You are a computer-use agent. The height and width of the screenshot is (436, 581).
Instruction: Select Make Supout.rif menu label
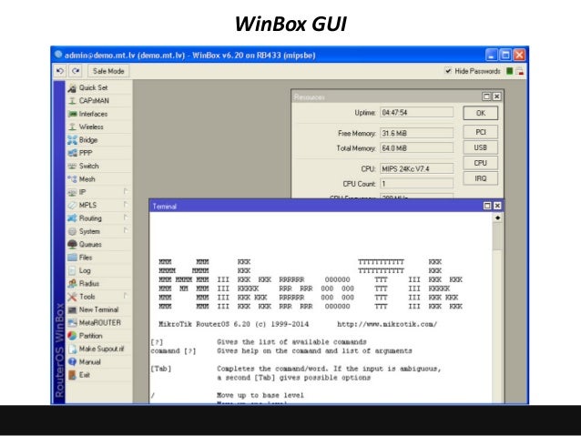pyautogui.click(x=101, y=349)
